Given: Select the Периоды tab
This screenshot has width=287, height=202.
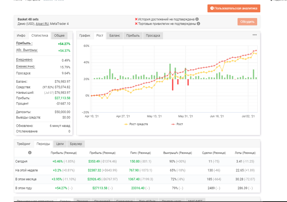Looking at the screenshot, I should coord(43,144).
